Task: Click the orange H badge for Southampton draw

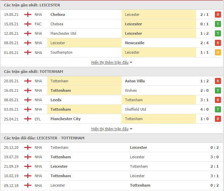Action: (x=218, y=52)
